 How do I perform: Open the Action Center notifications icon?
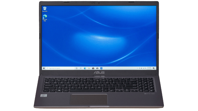(154, 68)
